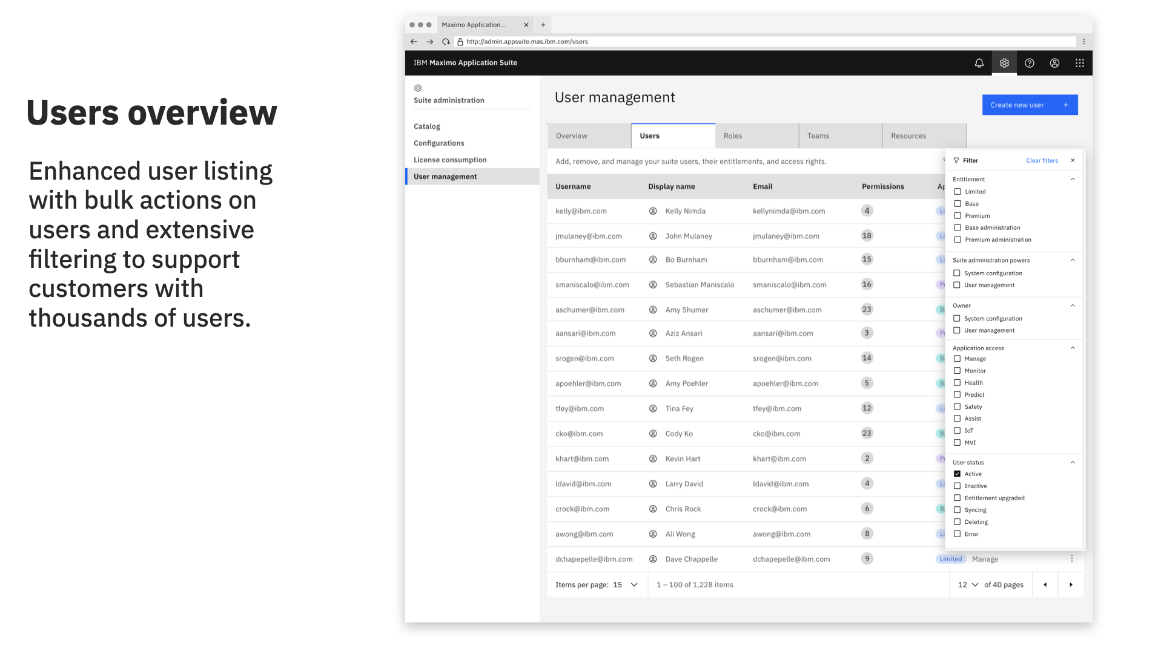Click the funnel Filter icon

coord(956,160)
